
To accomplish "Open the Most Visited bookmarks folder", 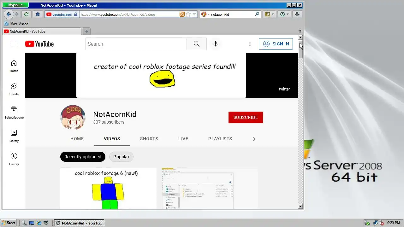I will (x=16, y=24).
